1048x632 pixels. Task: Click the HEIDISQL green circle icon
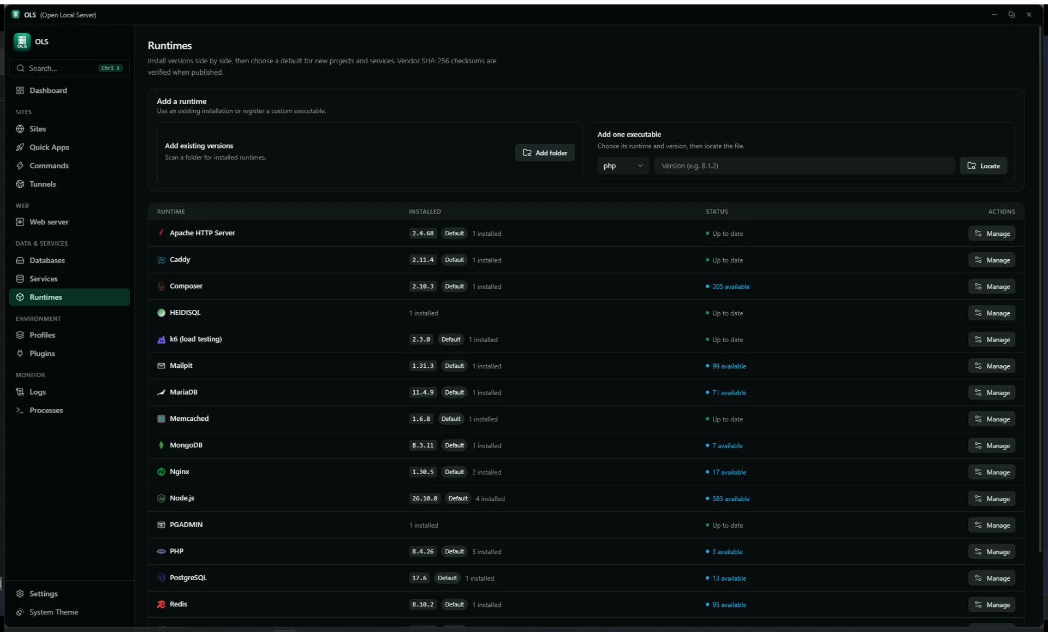(x=161, y=313)
